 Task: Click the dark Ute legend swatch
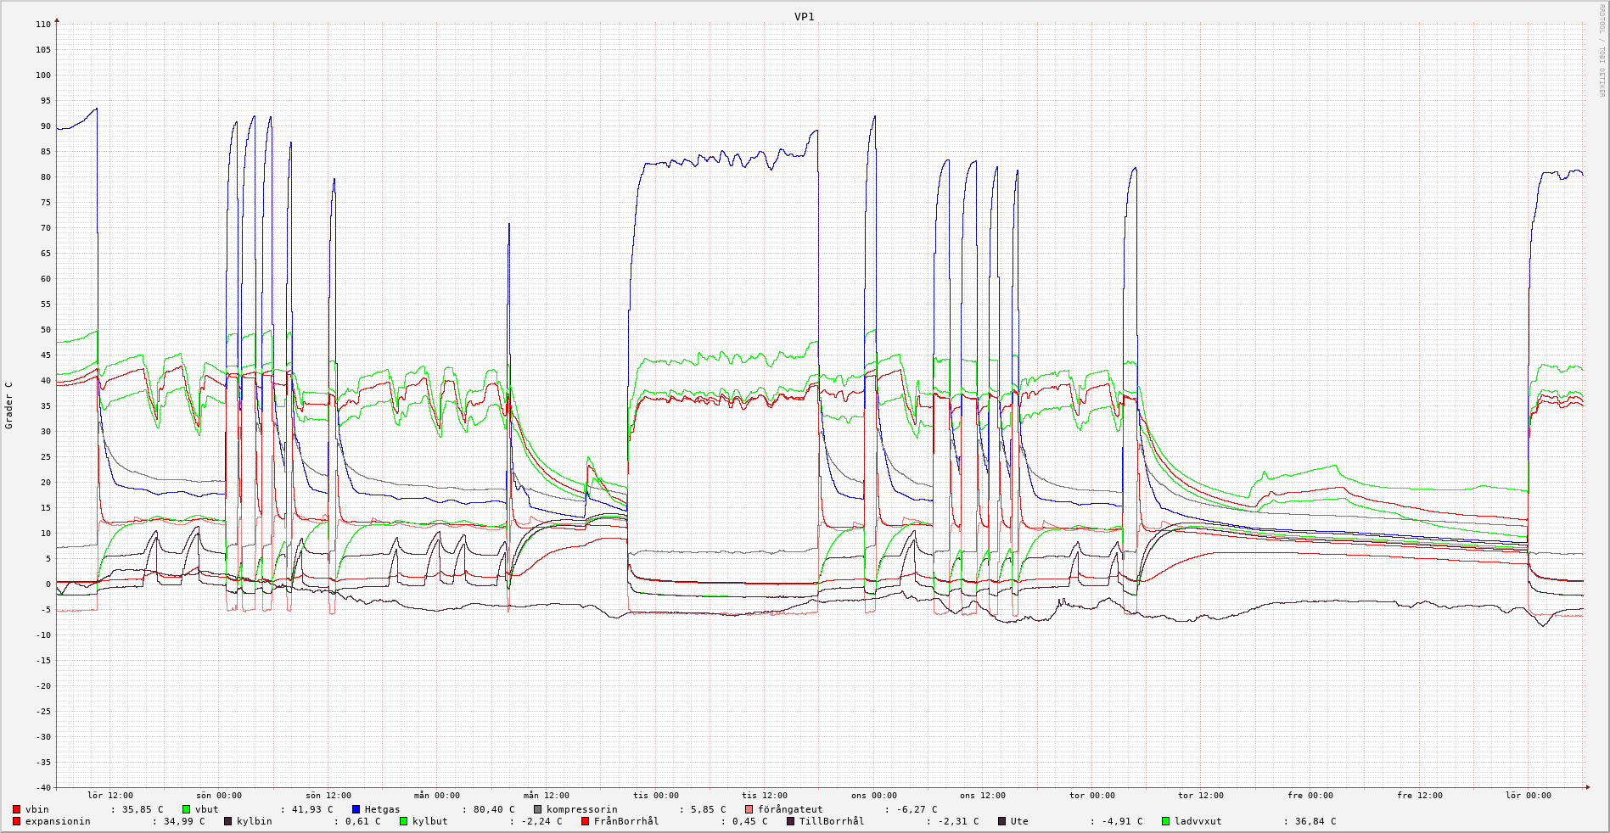click(1002, 821)
